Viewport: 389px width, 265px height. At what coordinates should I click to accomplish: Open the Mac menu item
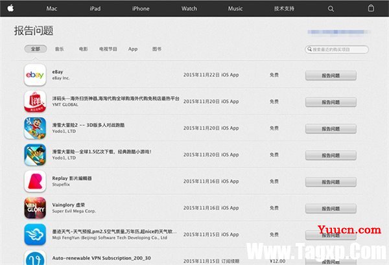click(52, 8)
